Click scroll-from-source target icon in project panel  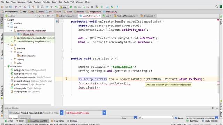point(39,16)
